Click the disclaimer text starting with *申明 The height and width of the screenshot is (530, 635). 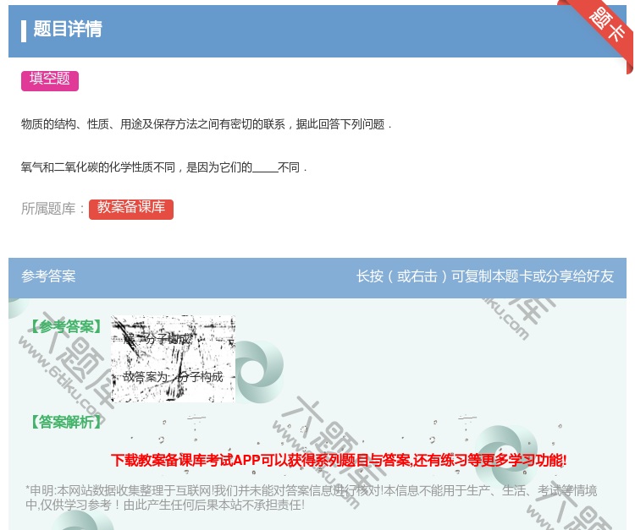pos(311,498)
